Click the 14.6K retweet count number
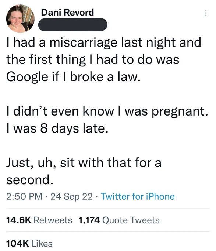The width and height of the screenshot is (216, 251). (x=19, y=220)
